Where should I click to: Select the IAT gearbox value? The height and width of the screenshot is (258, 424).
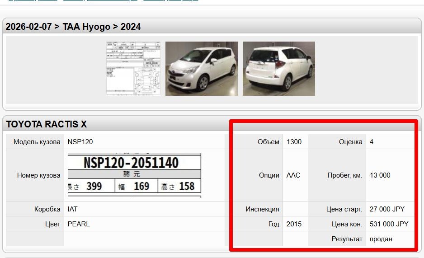[x=72, y=209]
